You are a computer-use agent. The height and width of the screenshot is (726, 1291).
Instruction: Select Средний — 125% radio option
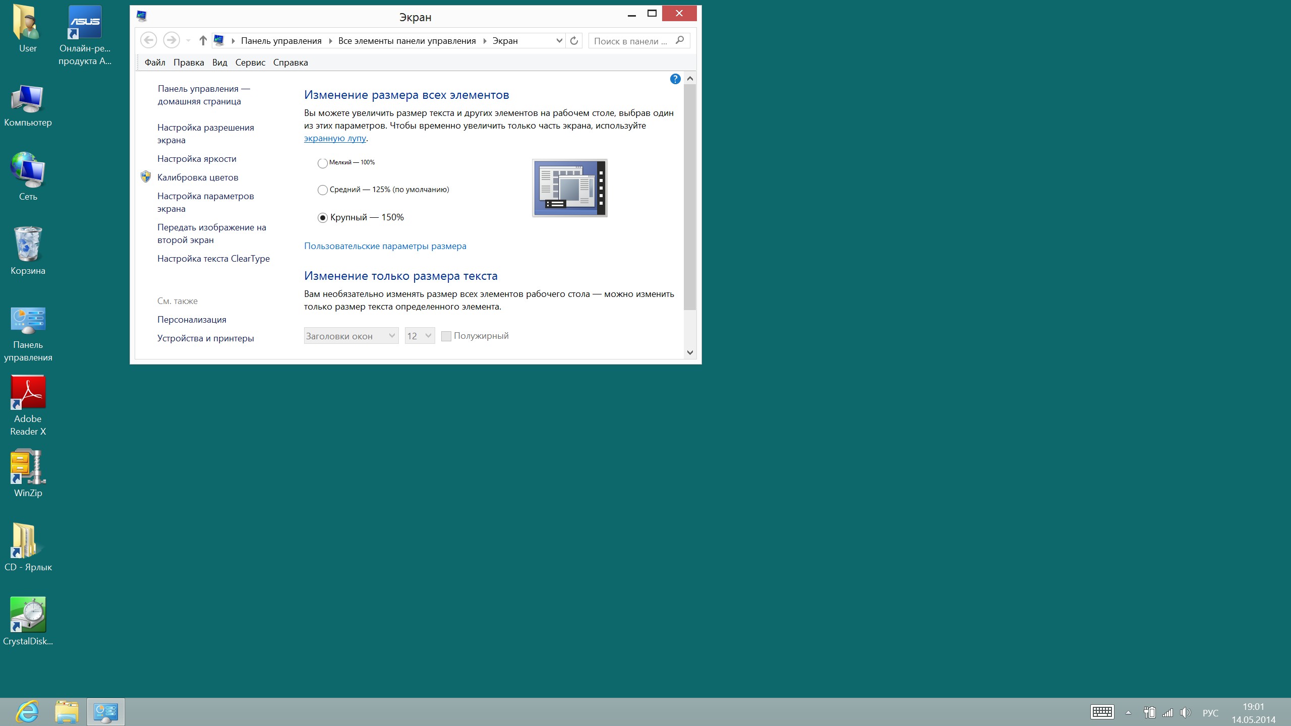(x=323, y=190)
